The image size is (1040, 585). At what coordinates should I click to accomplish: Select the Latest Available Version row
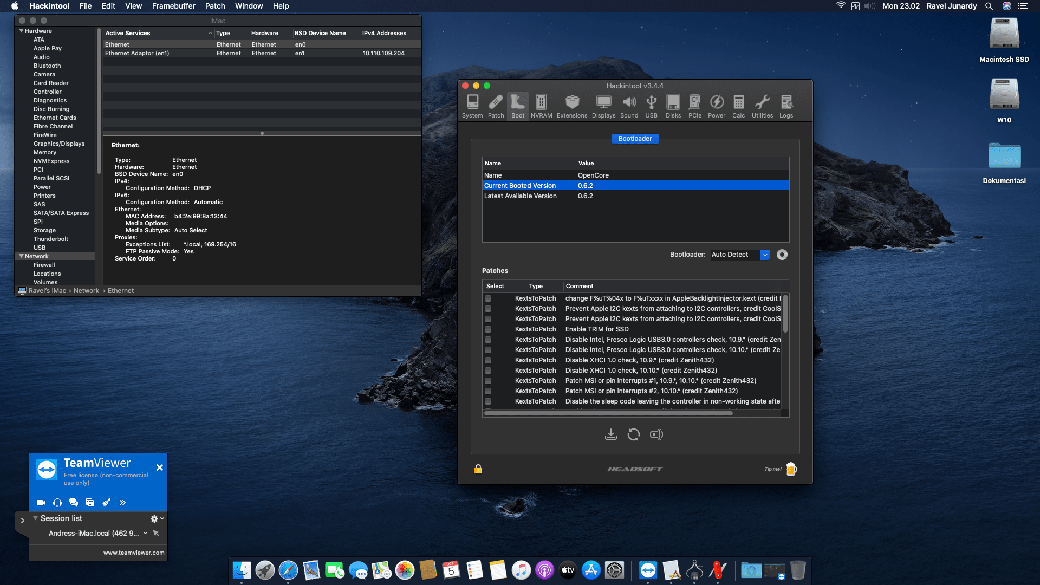click(635, 196)
